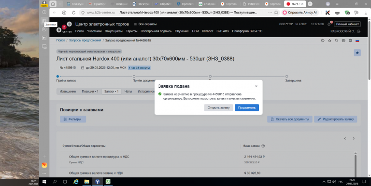Open File Explorer from taskbar
This screenshot has height=186, width=371.
click(x=86, y=182)
